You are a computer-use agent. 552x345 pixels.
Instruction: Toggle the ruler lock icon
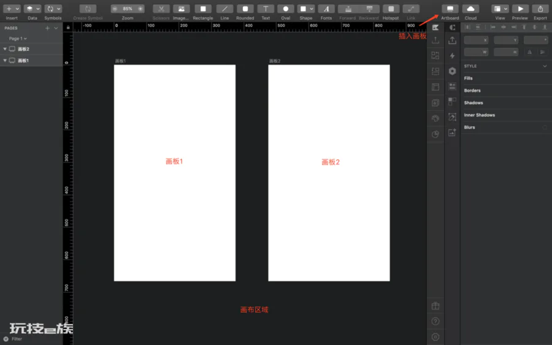point(68,28)
